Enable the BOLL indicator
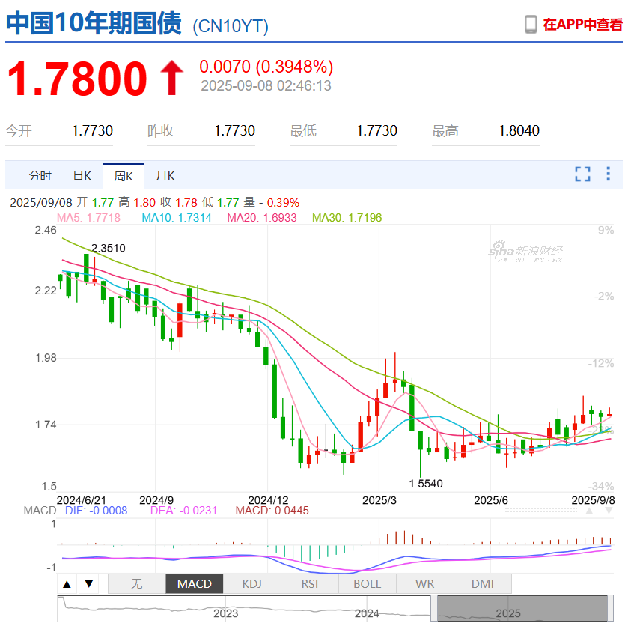625x629 pixels. coord(367,584)
